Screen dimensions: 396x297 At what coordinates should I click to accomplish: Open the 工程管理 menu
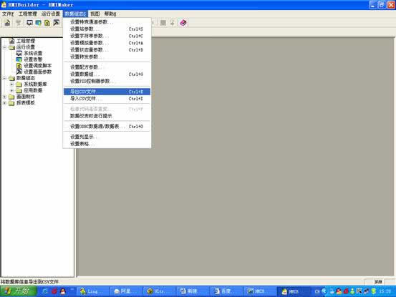click(x=27, y=14)
